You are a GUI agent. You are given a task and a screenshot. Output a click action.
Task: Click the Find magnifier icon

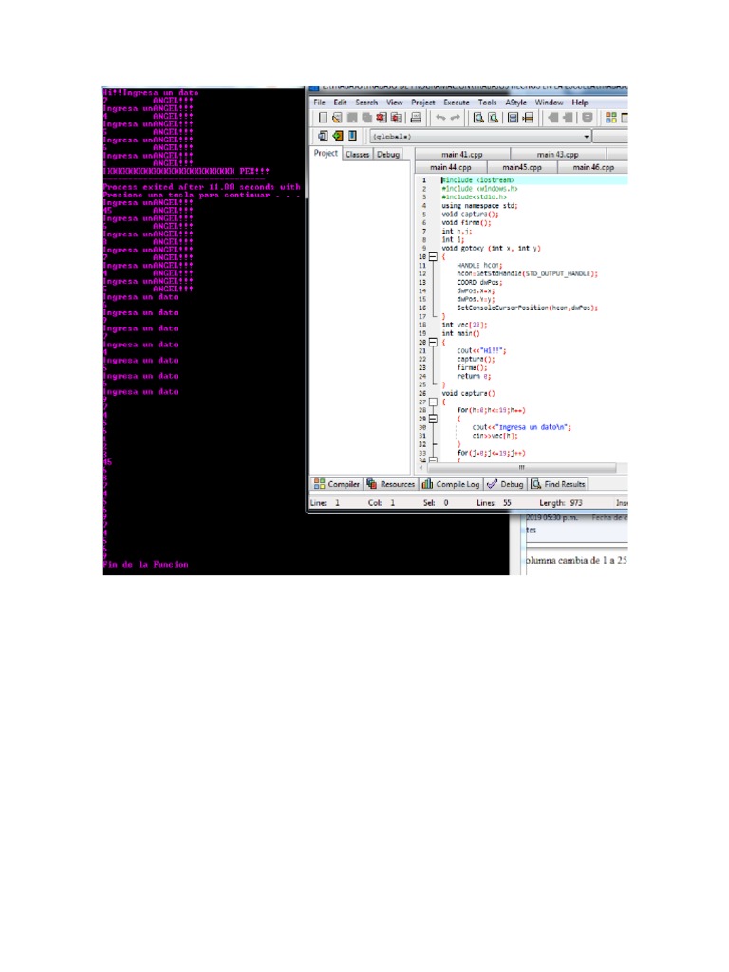point(478,117)
